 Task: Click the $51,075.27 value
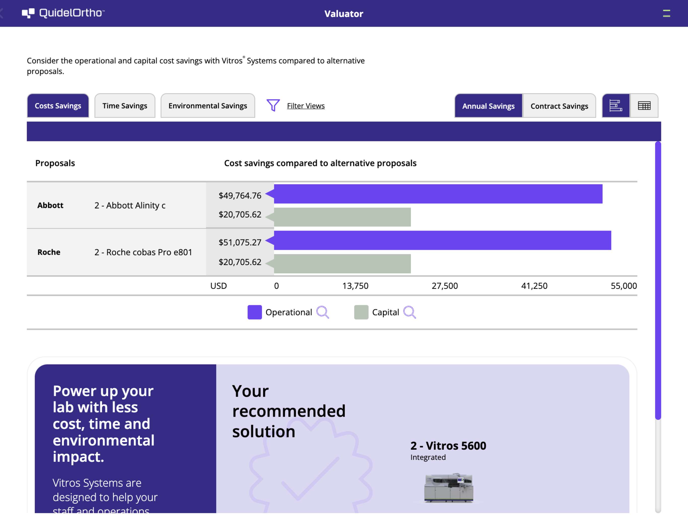[x=240, y=242]
